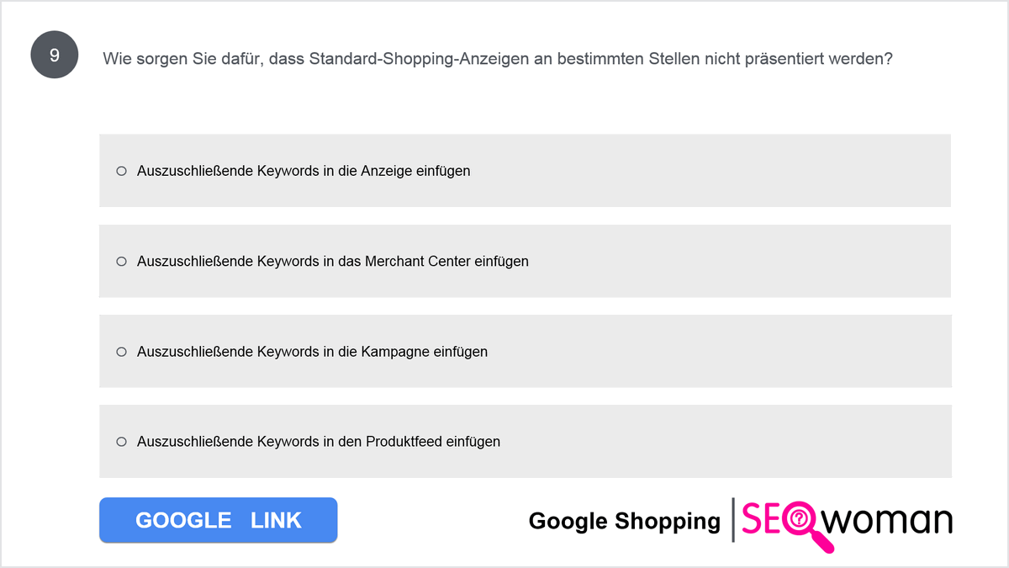Click answer text 'Keywords in den Produktfeed einfügen'
The image size is (1009, 568).
[378, 441]
